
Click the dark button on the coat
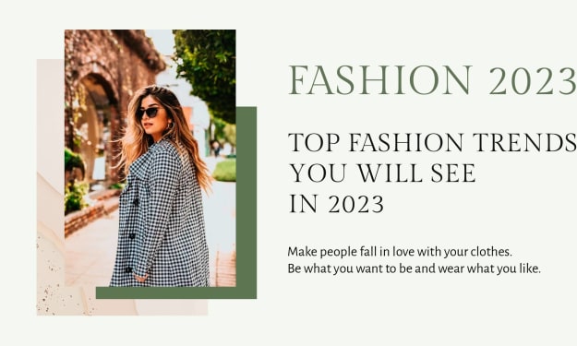click(x=132, y=236)
